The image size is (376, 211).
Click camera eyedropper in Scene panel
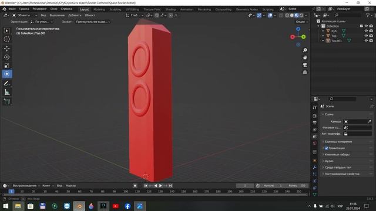click(370, 121)
